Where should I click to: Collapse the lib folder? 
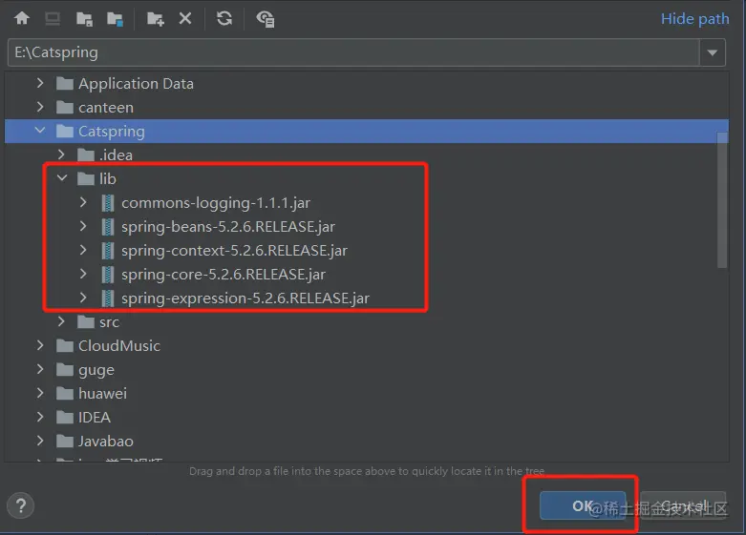pyautogui.click(x=62, y=178)
